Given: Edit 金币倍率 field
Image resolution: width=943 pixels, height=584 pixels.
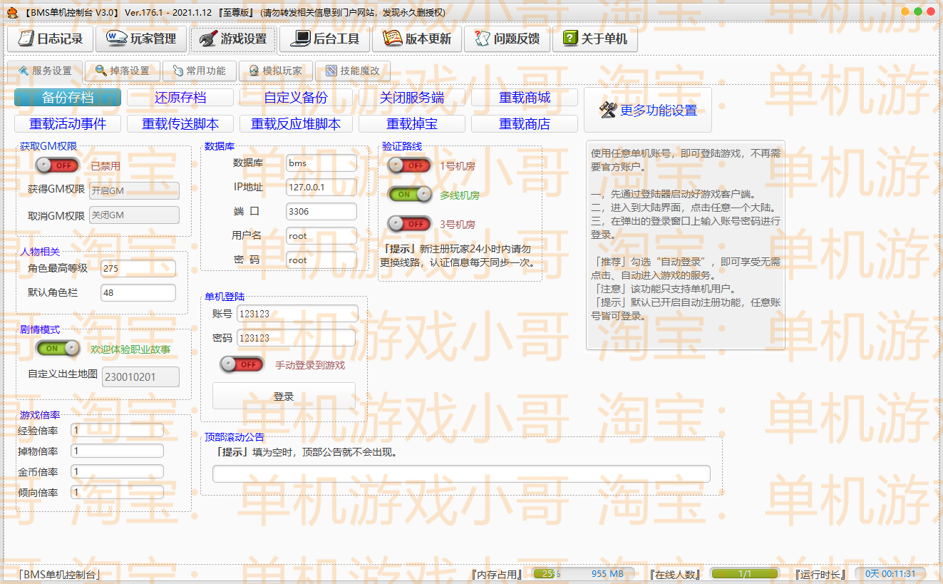Looking at the screenshot, I should click(117, 471).
